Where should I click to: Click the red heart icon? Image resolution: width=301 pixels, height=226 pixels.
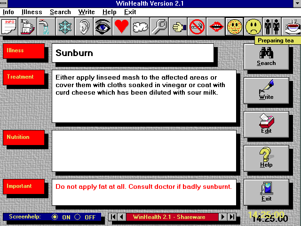point(122,26)
